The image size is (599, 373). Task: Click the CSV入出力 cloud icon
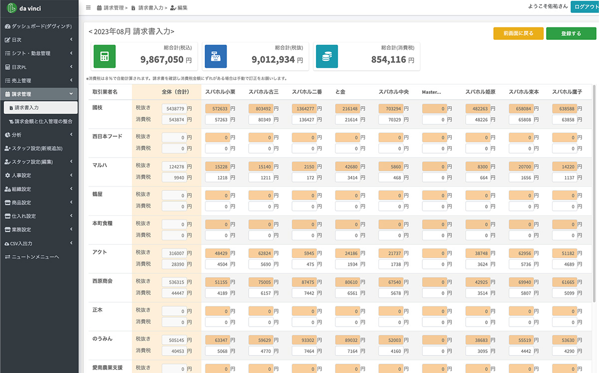[7, 243]
